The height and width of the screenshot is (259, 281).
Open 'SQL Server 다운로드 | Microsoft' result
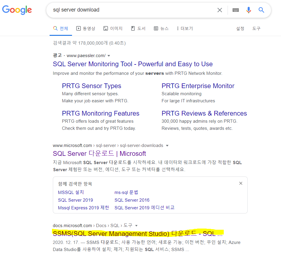(x=99, y=154)
